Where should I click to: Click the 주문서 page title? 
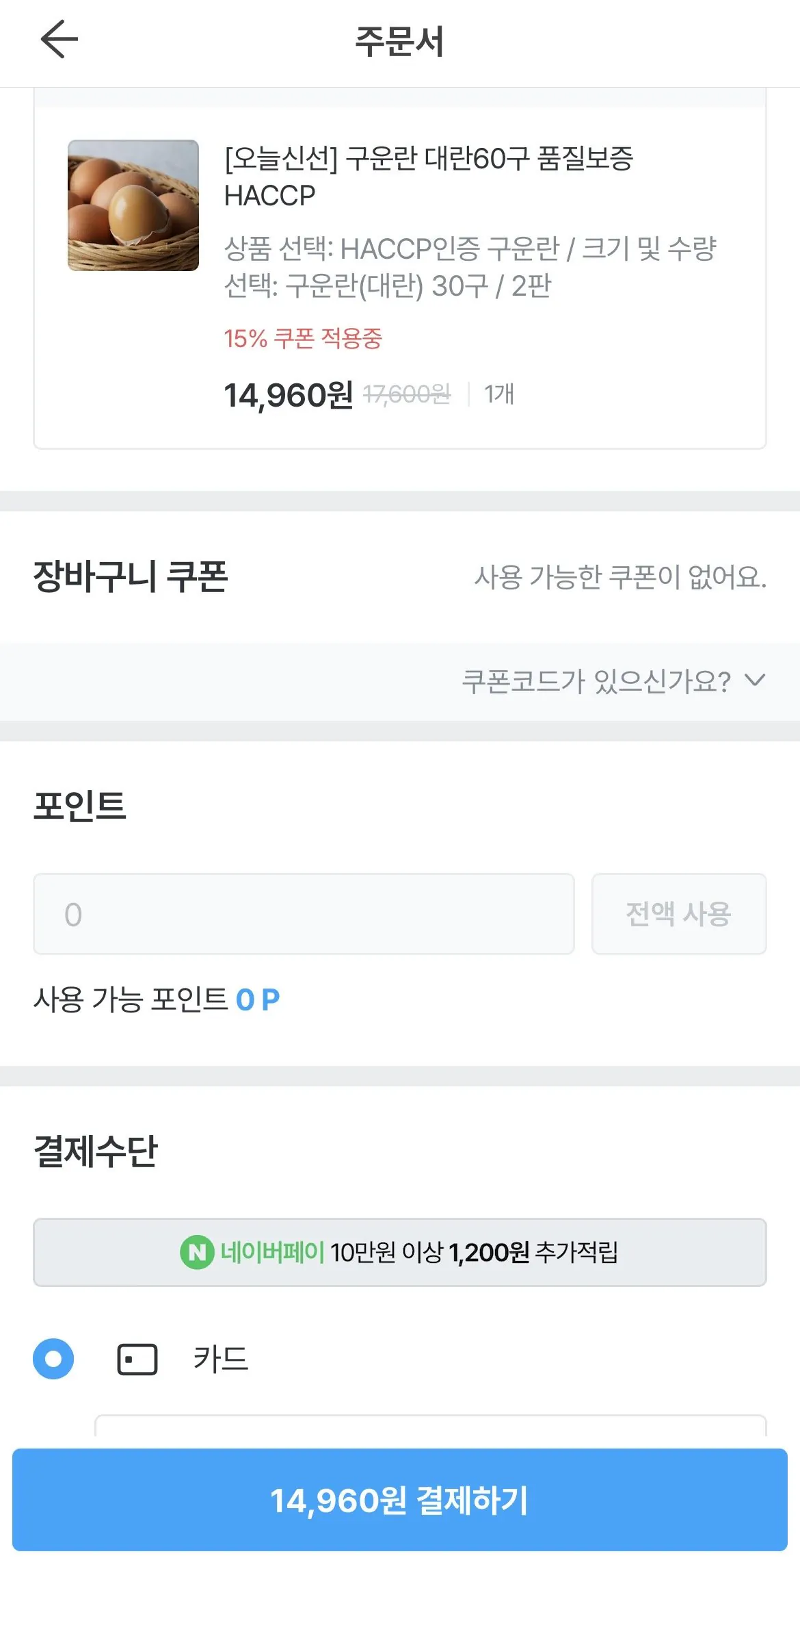click(399, 41)
